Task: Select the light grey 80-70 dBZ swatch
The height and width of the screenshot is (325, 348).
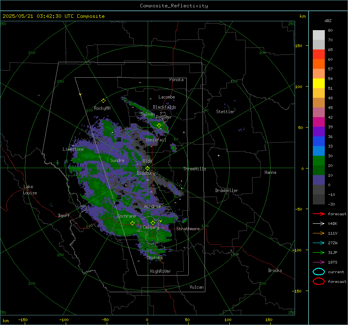Action: [x=319, y=35]
